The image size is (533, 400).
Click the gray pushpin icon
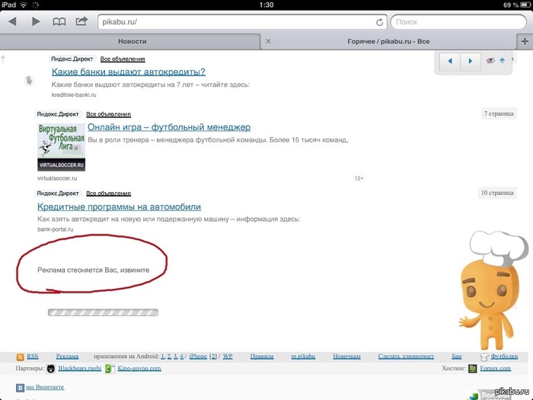pos(29,81)
